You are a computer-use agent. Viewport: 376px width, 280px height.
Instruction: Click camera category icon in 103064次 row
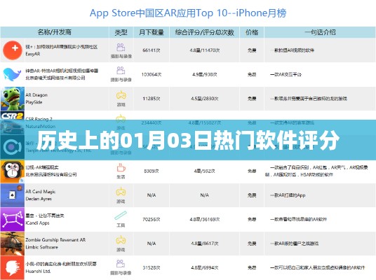point(121,71)
